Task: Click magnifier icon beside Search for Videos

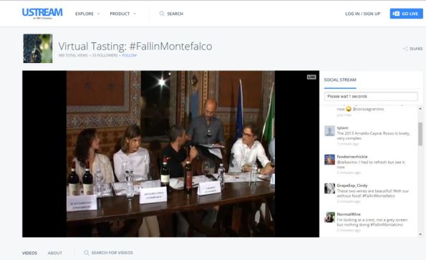Action: 87,253
